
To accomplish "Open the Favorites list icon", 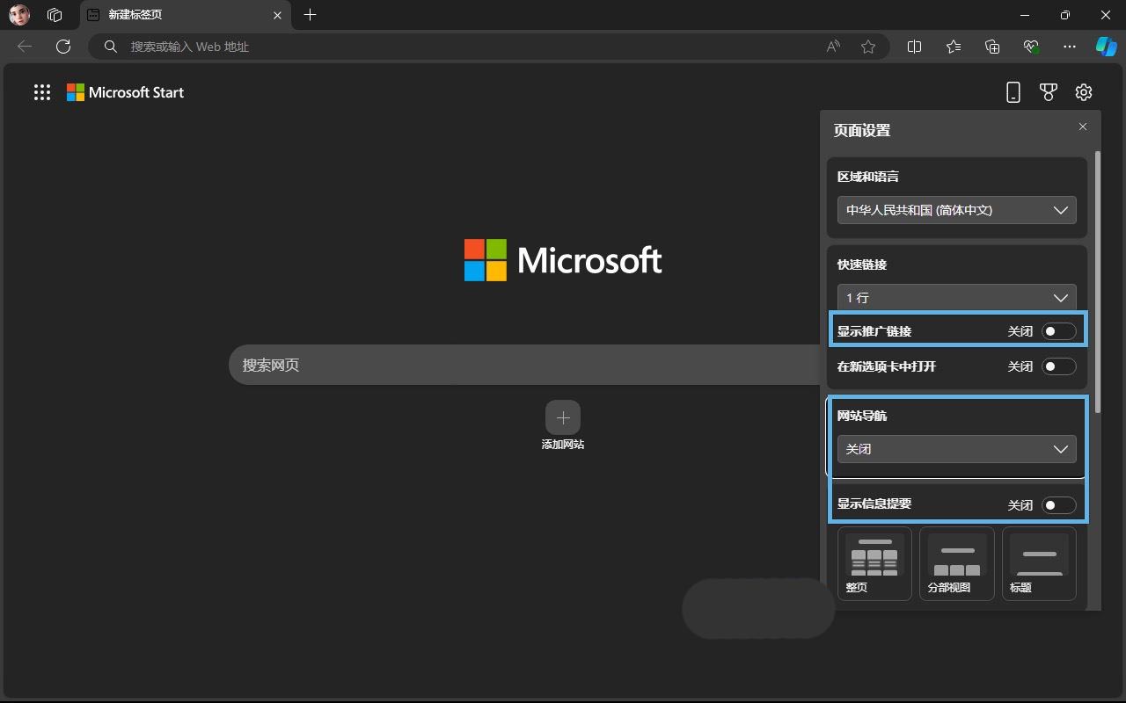I will click(x=954, y=47).
